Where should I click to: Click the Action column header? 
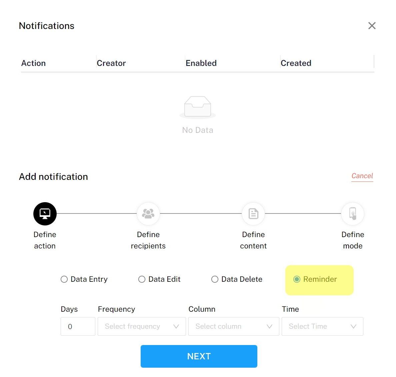pyautogui.click(x=34, y=63)
